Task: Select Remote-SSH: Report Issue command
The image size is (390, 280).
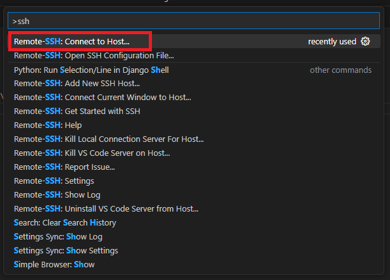Action: click(x=194, y=167)
